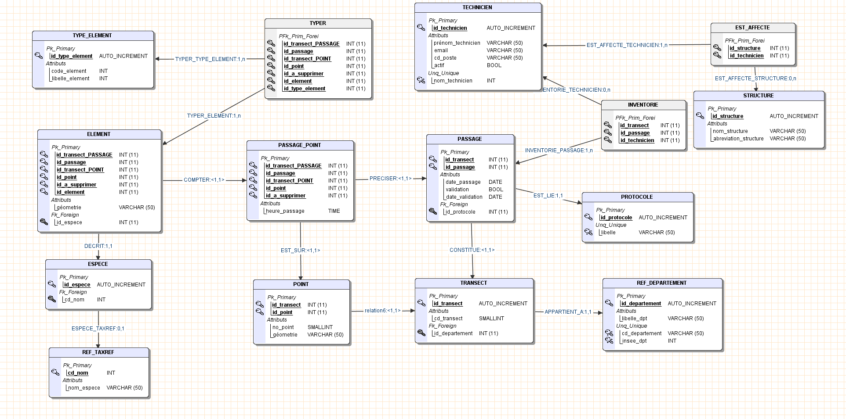Click the nom_espece attribute in REF_TAXREF
Image resolution: width=846 pixels, height=419 pixels.
coord(84,388)
